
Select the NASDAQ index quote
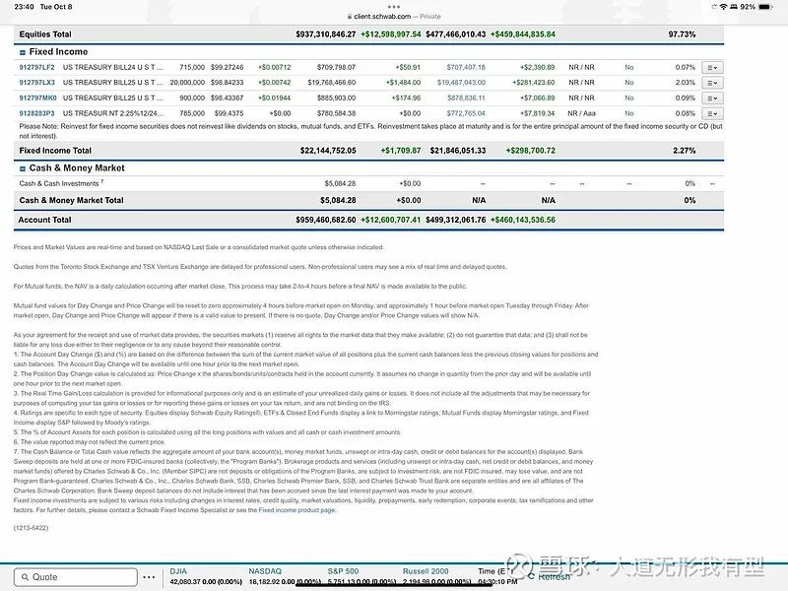[285, 576]
